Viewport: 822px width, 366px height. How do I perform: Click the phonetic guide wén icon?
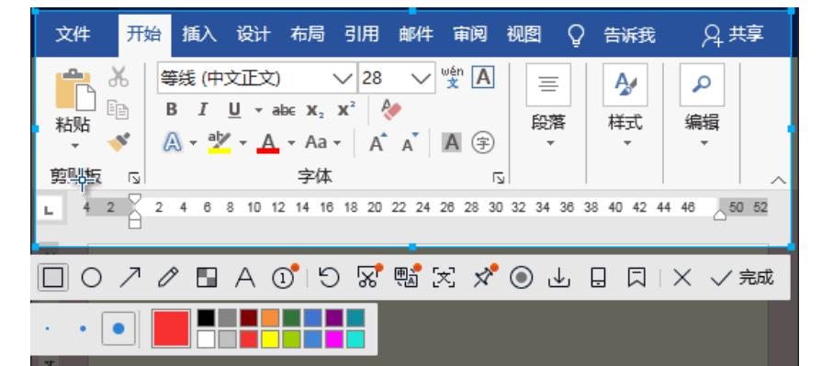(453, 77)
